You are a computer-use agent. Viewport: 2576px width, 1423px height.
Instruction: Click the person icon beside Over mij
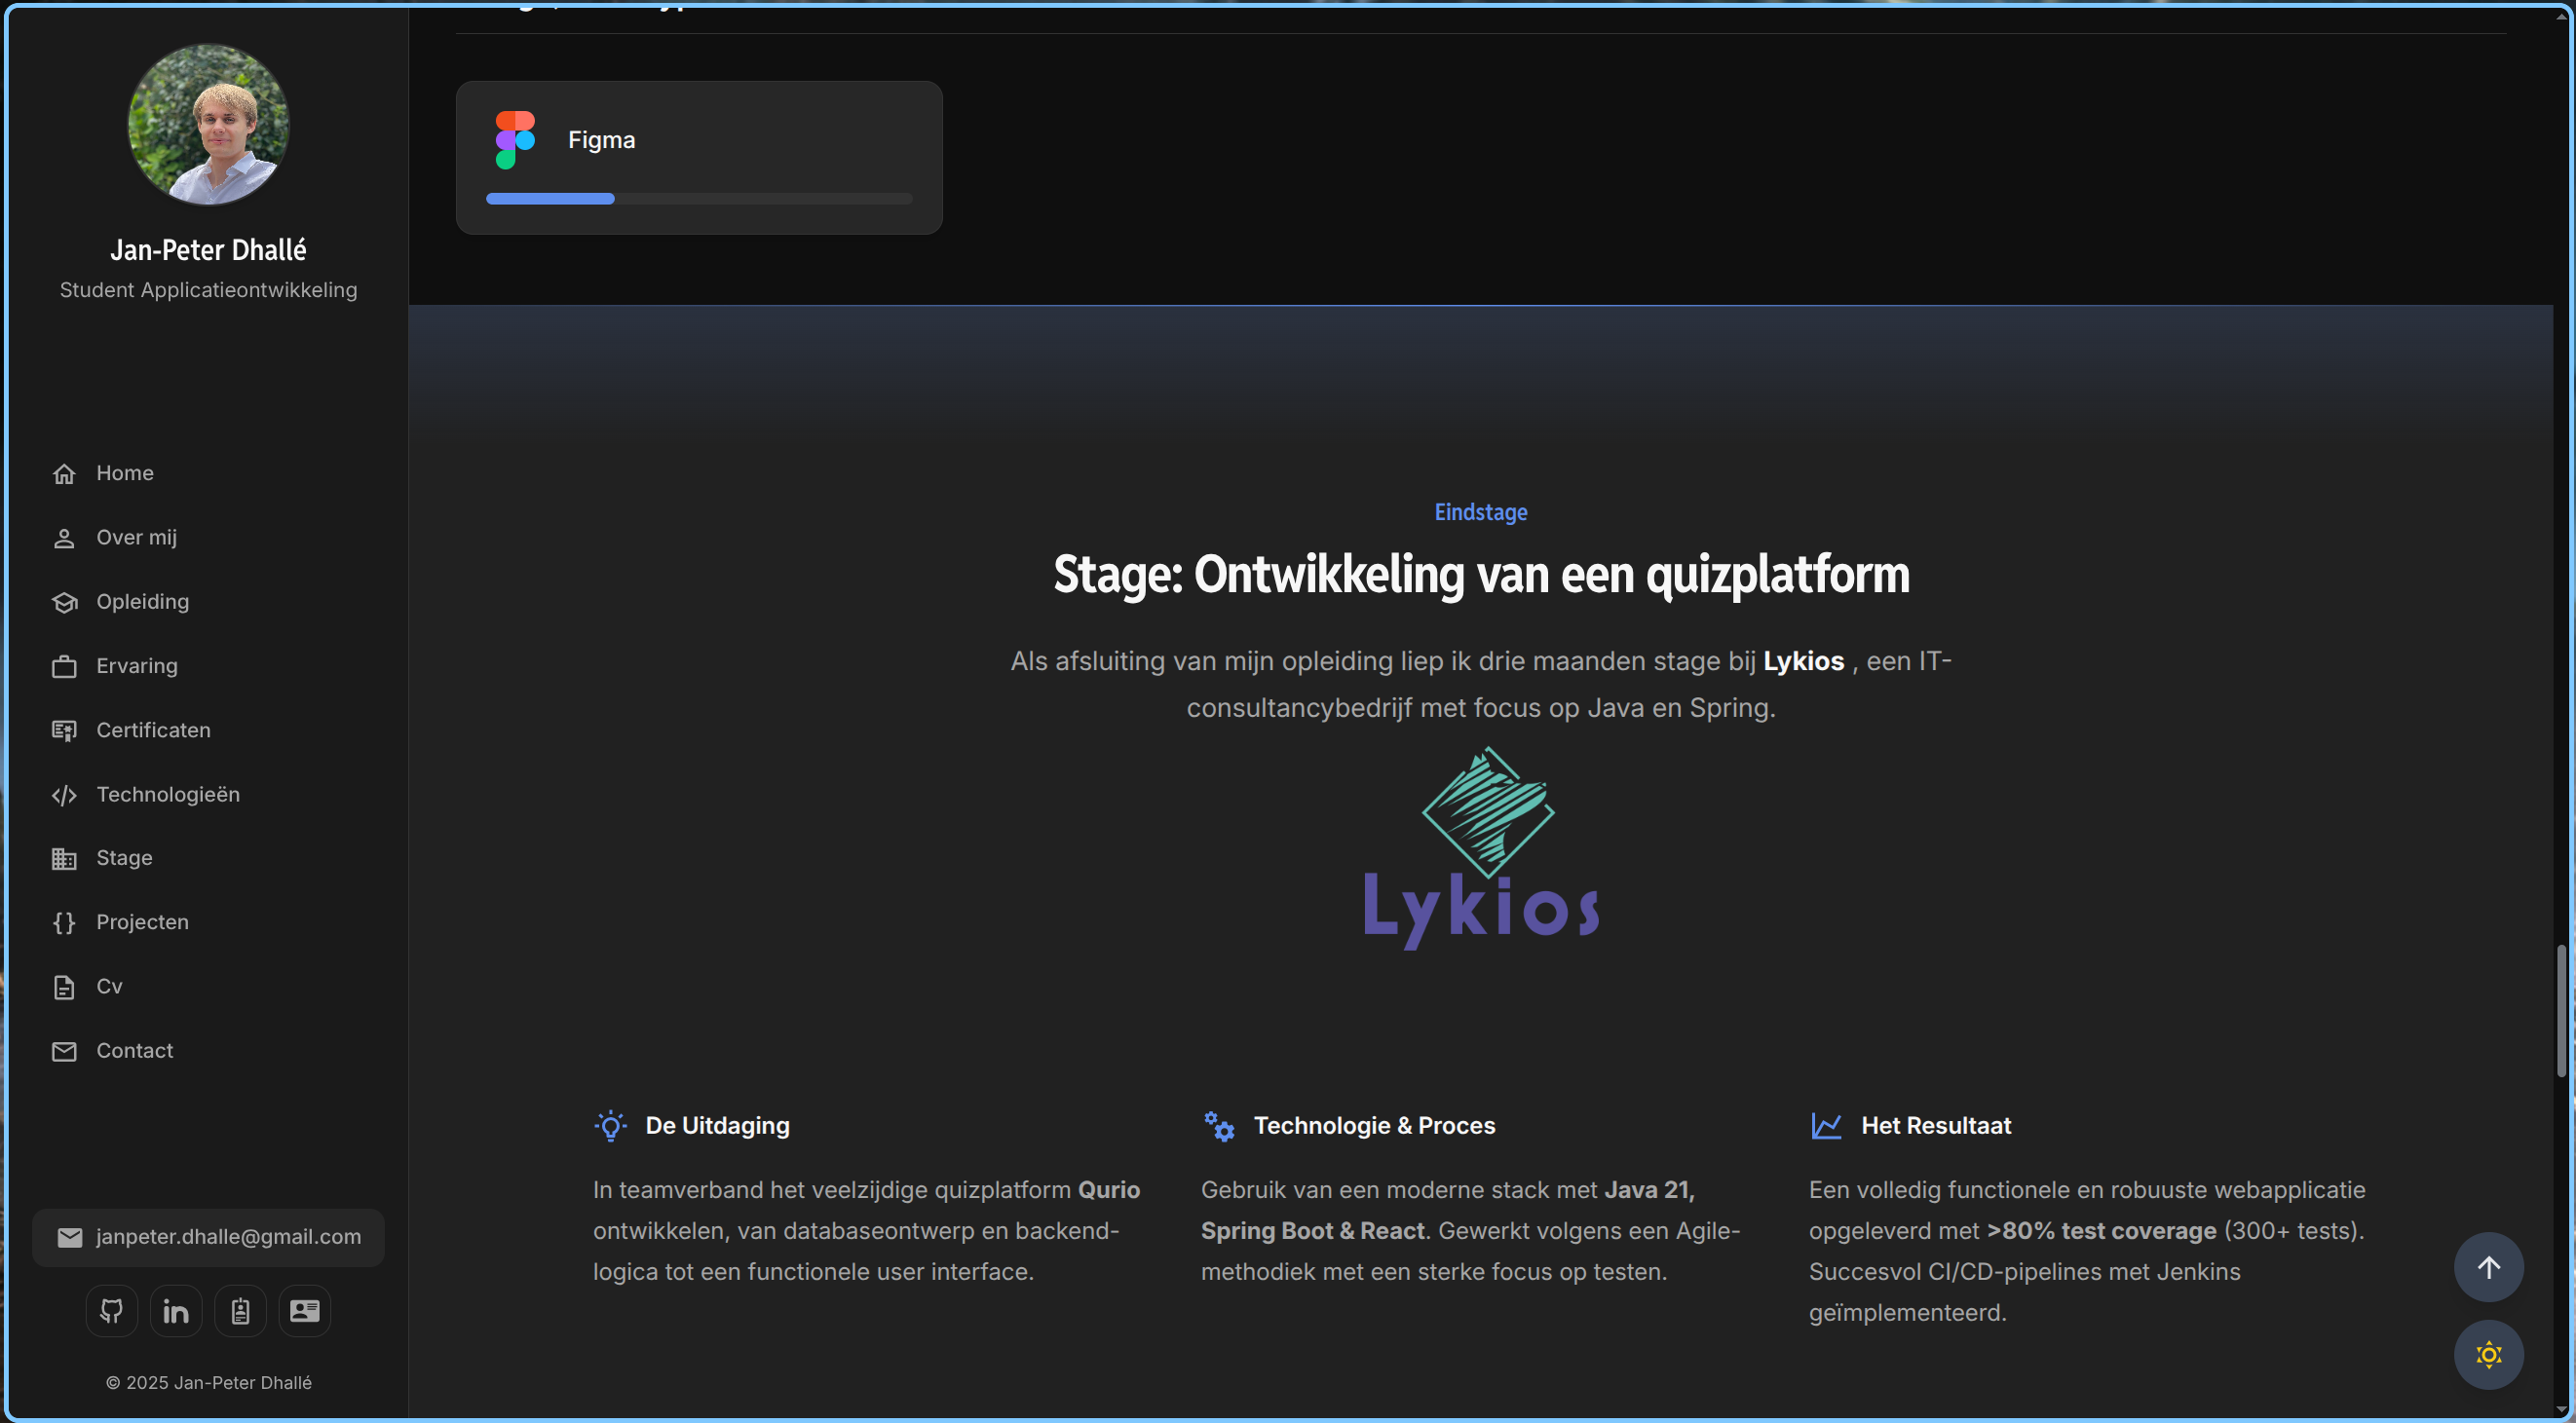coord(64,538)
